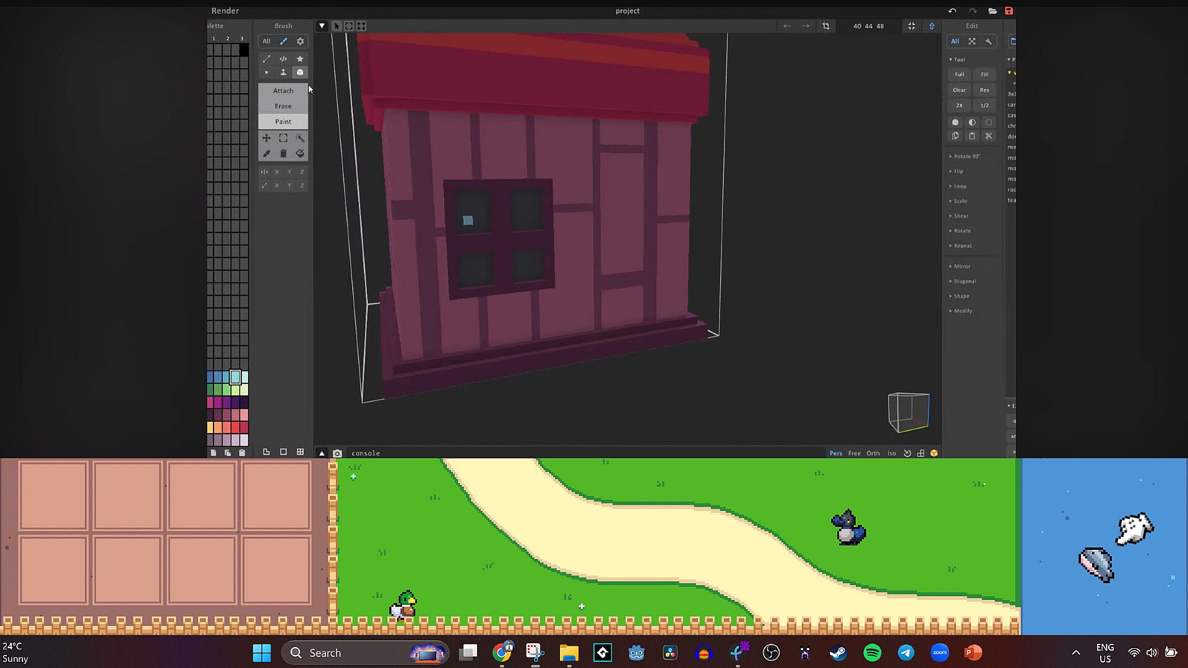Choose Erase brush mode
Viewport: 1188px width, 668px height.
coord(283,106)
